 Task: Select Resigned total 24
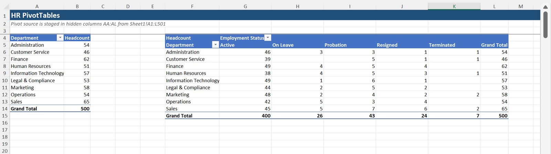[x=402, y=116]
